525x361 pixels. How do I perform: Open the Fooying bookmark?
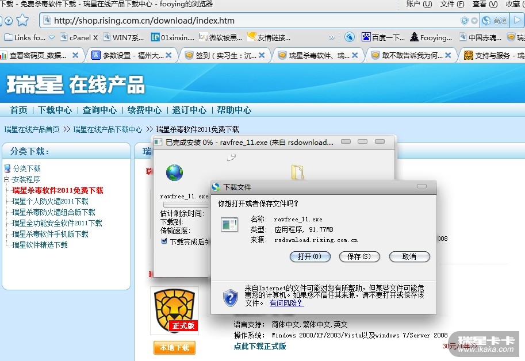pyautogui.click(x=431, y=37)
